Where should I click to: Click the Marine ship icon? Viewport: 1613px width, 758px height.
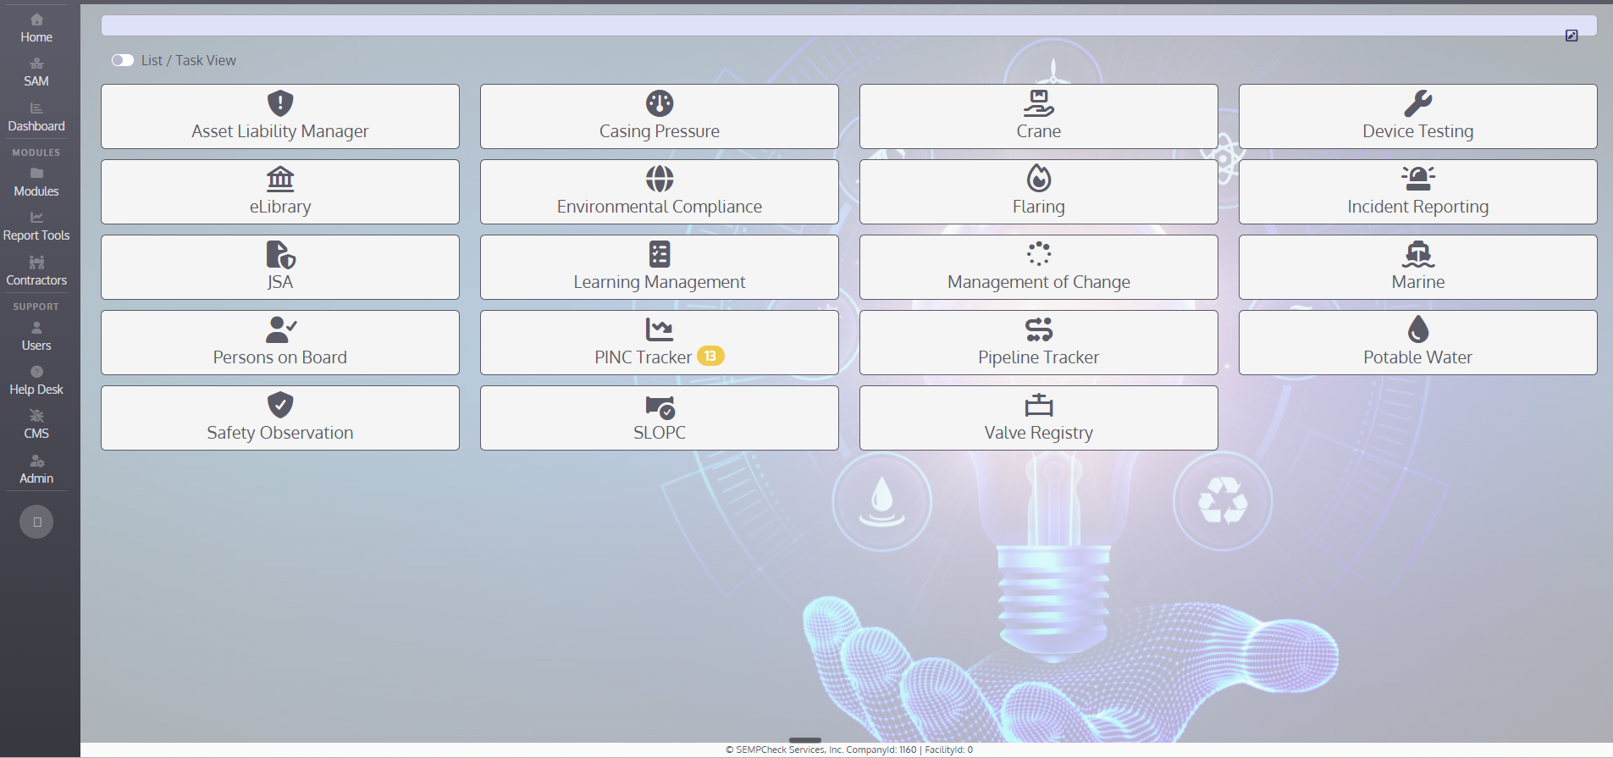1418,254
